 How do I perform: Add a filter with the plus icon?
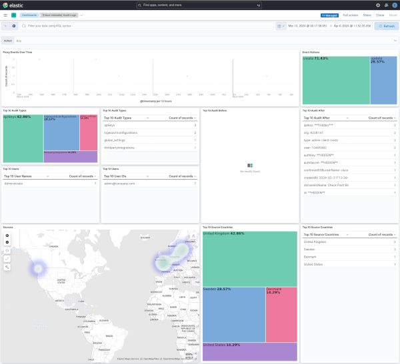[x=14, y=26]
